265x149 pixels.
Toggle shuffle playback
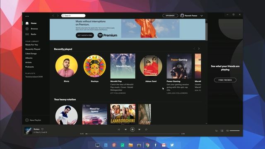[x=119, y=130]
